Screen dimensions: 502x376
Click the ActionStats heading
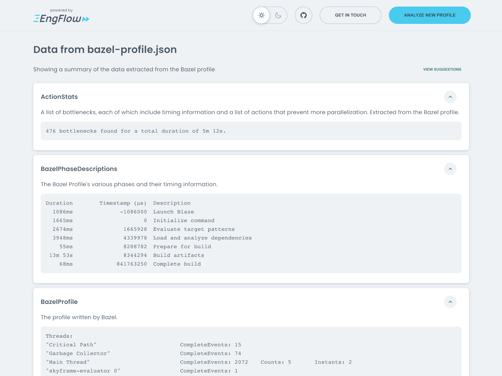tap(59, 97)
